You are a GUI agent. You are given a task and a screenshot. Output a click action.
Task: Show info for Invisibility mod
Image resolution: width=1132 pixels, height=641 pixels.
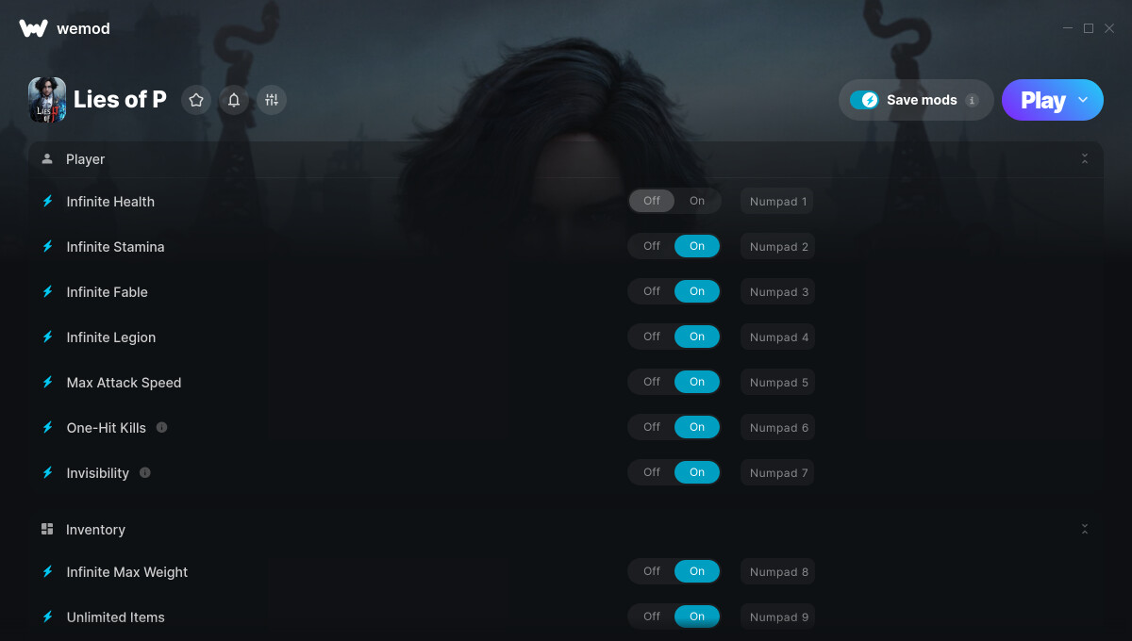[144, 472]
